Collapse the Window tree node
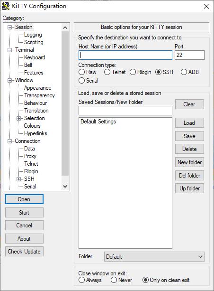The width and height of the screenshot is (214, 291). click(9, 81)
